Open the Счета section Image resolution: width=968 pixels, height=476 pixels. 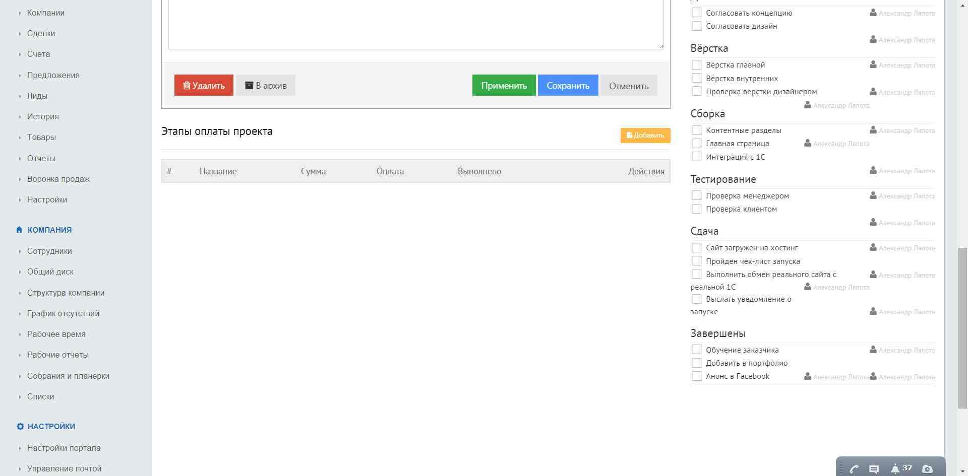point(38,54)
